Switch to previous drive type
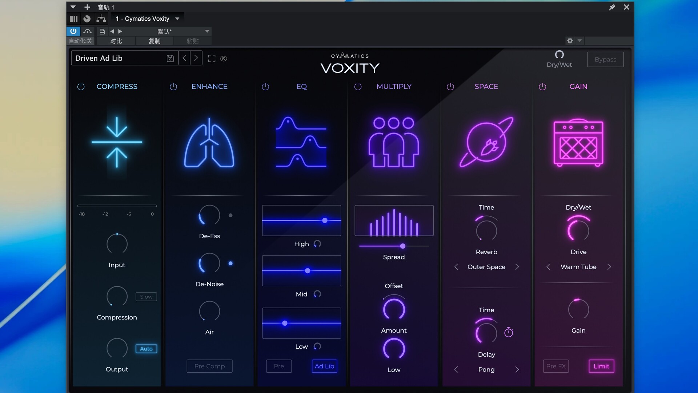The height and width of the screenshot is (393, 698). (548, 267)
